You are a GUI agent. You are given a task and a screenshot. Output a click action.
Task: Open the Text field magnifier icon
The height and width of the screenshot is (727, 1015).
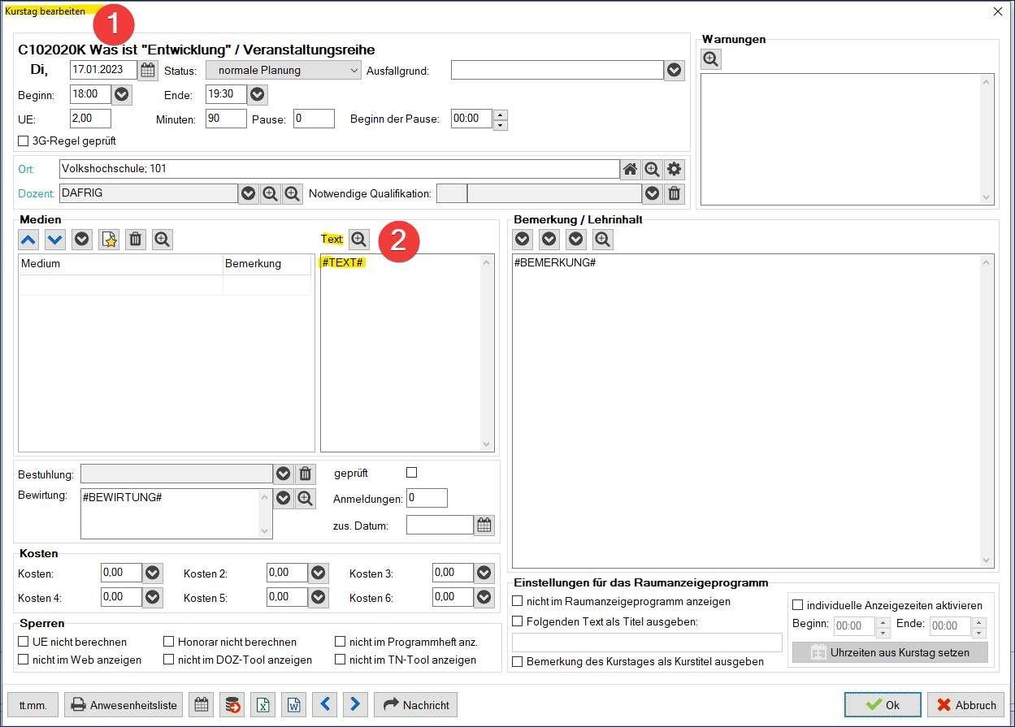point(359,240)
